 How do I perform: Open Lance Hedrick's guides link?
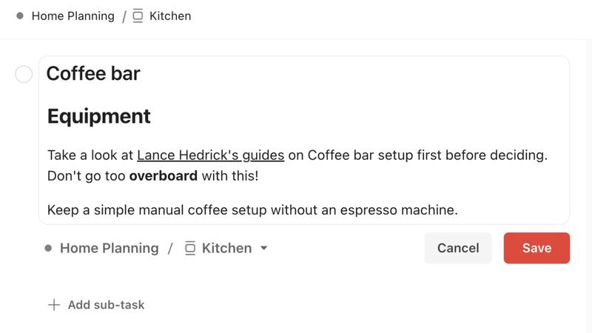(x=211, y=155)
